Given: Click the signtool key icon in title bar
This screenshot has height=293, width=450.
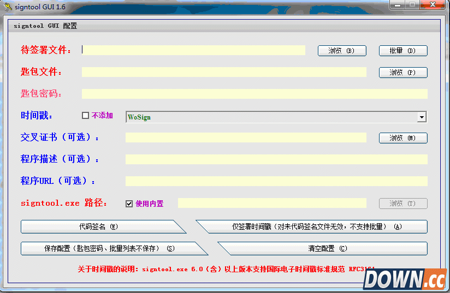Looking at the screenshot, I should 8,7.
